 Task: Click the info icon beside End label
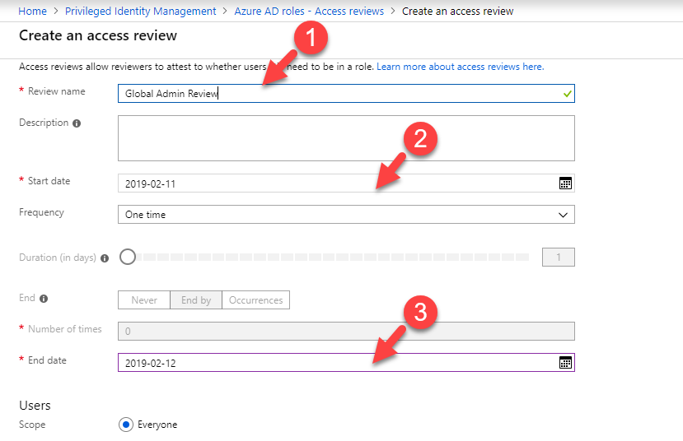pos(43,299)
